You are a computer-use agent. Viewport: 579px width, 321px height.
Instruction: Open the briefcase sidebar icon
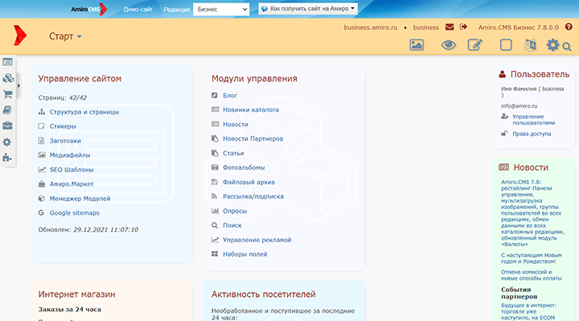(x=7, y=126)
